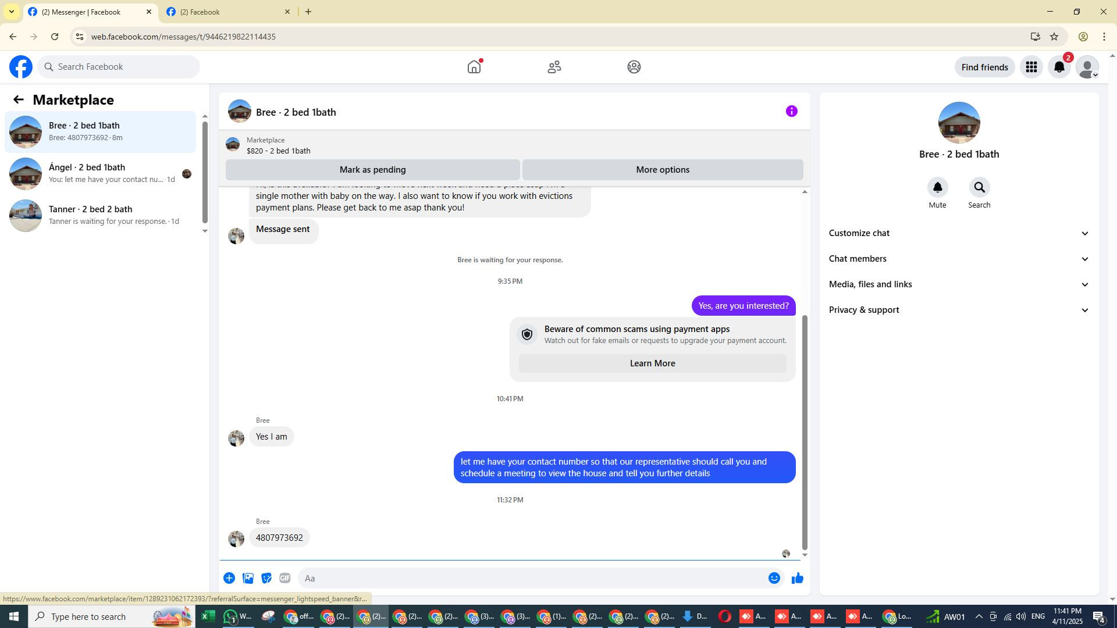Screen dimensions: 1117x628
Task: Go to the Home feed icon
Action: coord(474,67)
